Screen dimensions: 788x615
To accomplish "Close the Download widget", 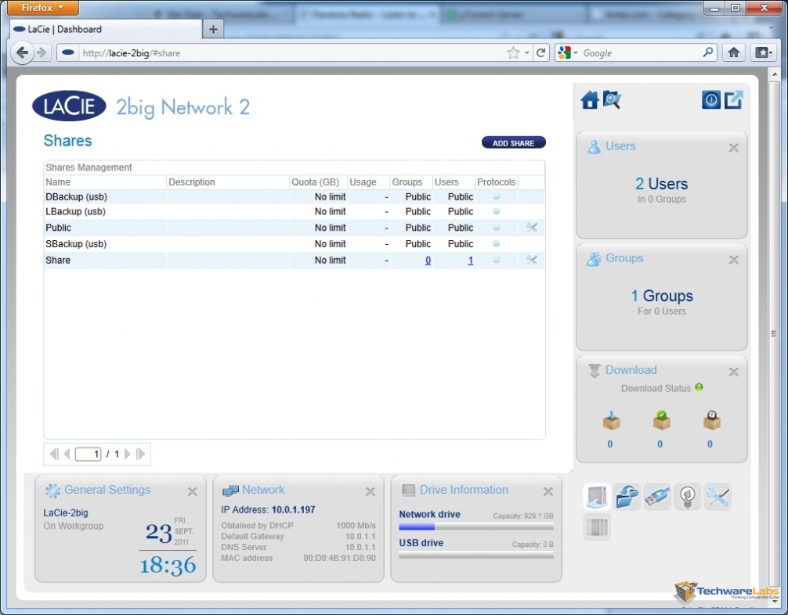I will pyautogui.click(x=734, y=372).
